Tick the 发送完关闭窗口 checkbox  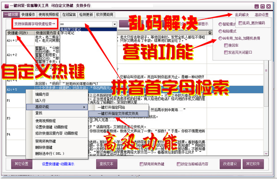click(238, 52)
